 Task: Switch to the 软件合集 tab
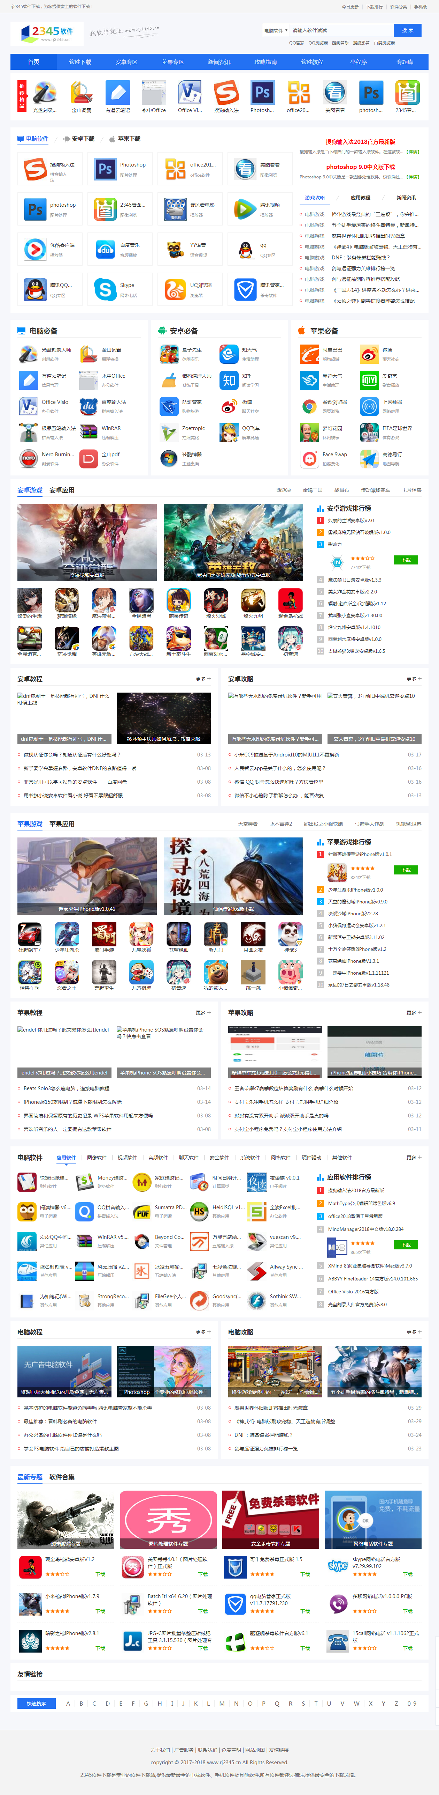[62, 1477]
